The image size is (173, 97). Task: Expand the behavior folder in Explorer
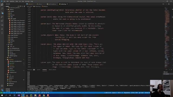point(12,15)
